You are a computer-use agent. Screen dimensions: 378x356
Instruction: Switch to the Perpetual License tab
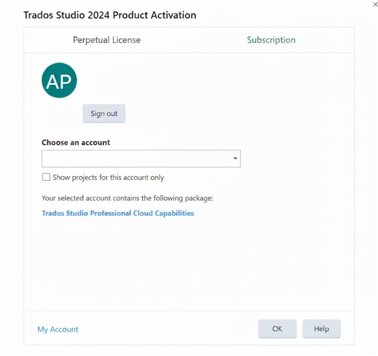[107, 40]
